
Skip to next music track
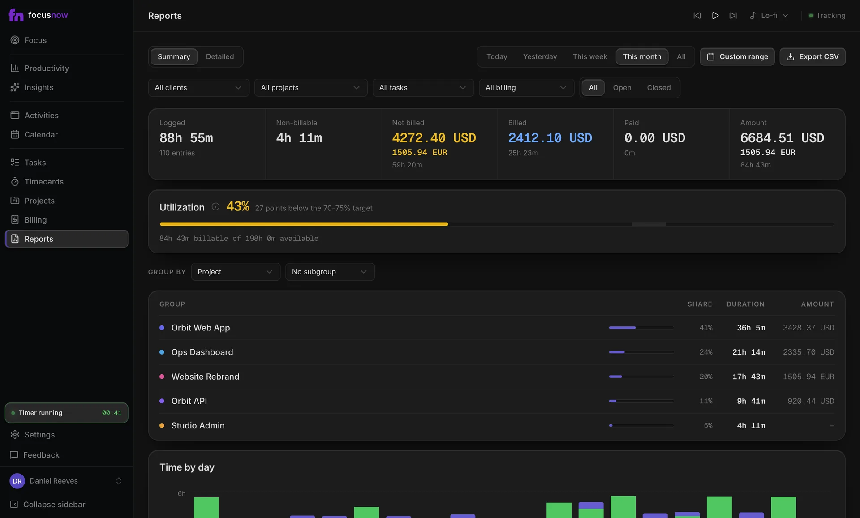[733, 15]
